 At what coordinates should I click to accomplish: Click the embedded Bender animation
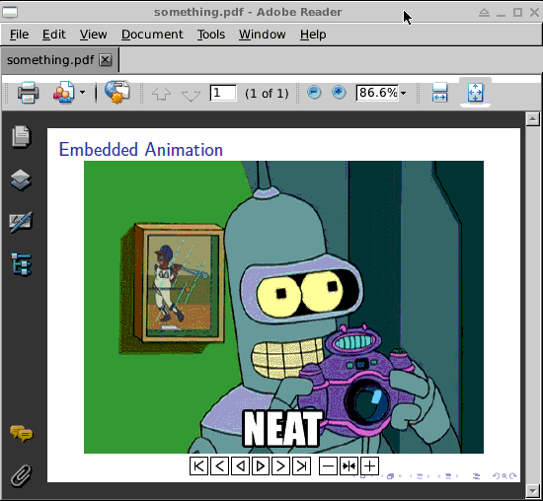[283, 307]
